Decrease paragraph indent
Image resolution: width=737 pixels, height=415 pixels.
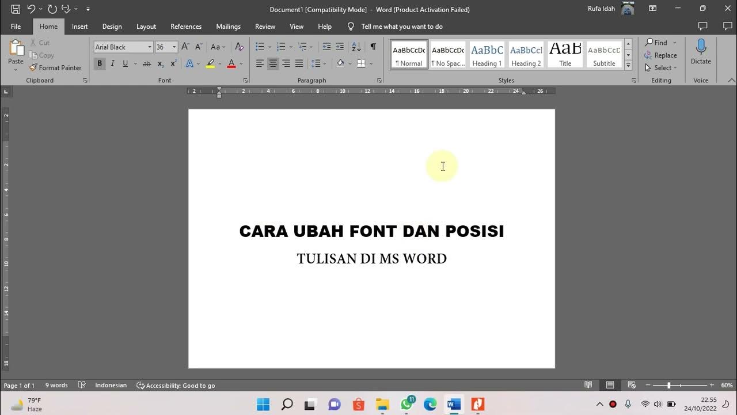pos(326,47)
